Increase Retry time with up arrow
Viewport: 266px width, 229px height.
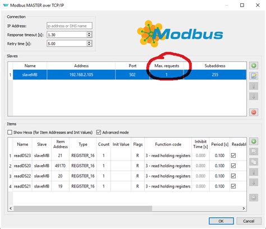coord(89,42)
